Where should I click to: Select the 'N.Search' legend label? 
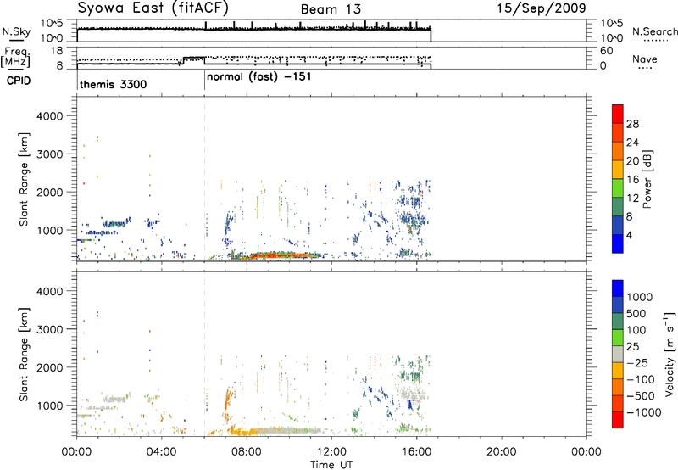click(x=654, y=31)
